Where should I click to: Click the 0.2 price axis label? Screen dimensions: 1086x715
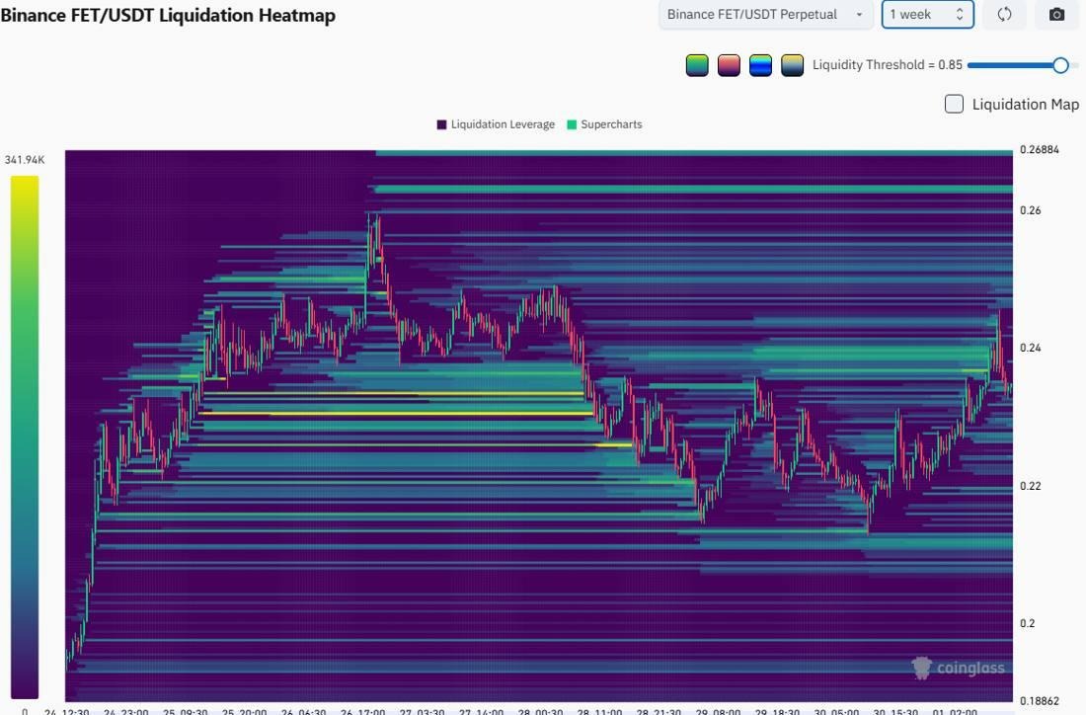click(1027, 623)
